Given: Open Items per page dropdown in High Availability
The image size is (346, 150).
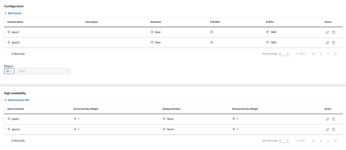Looking at the screenshot, I should [284, 141].
